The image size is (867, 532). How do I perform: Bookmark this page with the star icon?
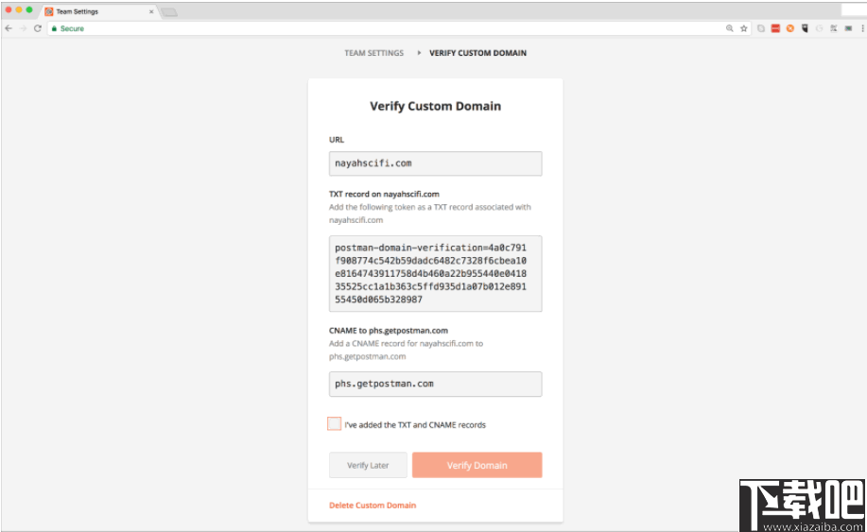744,28
